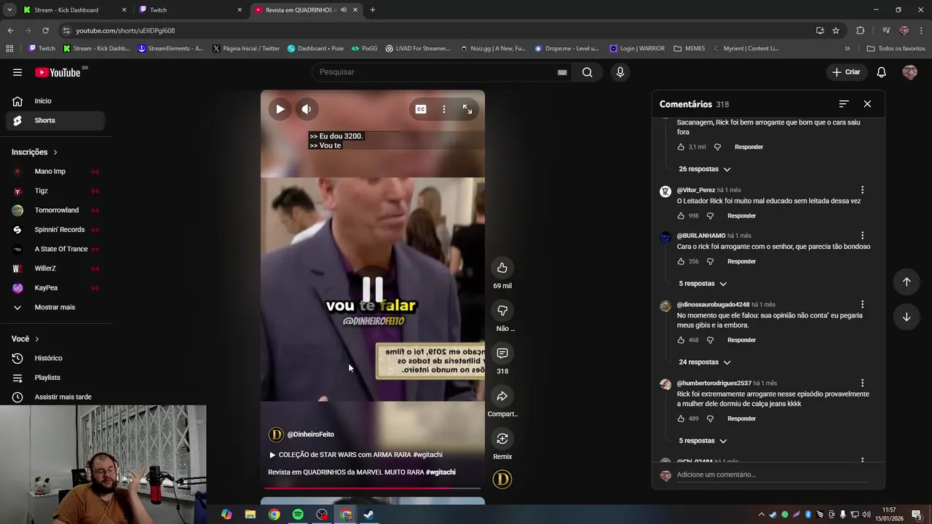Open Inscrições section chevron
This screenshot has height=524, width=932.
pos(55,152)
